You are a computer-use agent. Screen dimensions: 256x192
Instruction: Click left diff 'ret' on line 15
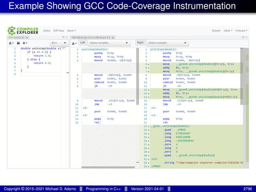click(97, 123)
